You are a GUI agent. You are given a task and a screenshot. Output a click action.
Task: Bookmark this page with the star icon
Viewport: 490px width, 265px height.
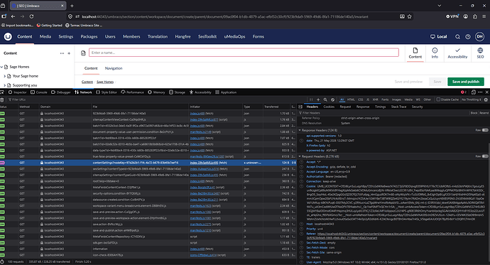click(x=409, y=16)
